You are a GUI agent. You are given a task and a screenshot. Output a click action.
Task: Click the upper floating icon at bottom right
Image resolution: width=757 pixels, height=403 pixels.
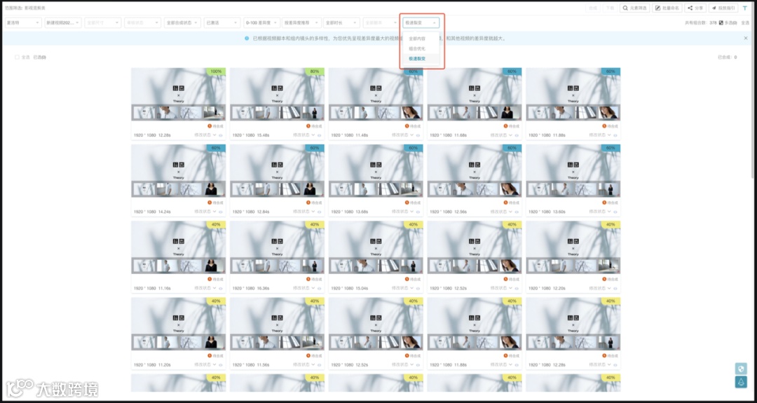point(741,368)
